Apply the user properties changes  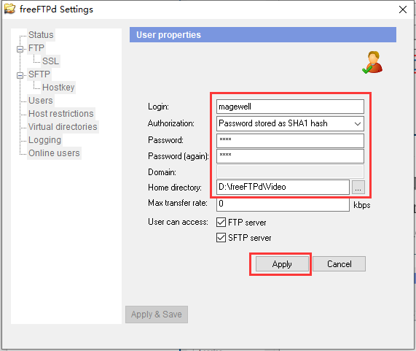(282, 264)
